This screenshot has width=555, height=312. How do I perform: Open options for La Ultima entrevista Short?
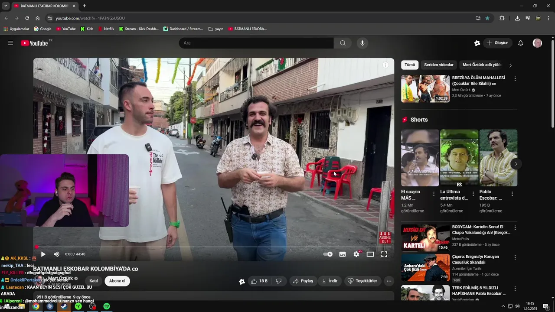(x=473, y=194)
